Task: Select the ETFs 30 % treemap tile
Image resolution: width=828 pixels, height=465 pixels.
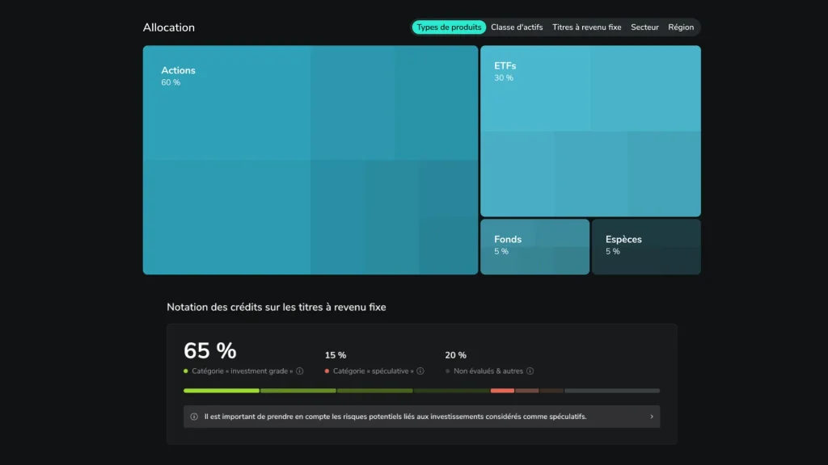Action: click(x=590, y=131)
